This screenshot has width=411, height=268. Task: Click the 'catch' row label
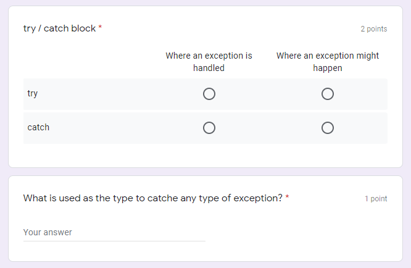pos(38,128)
